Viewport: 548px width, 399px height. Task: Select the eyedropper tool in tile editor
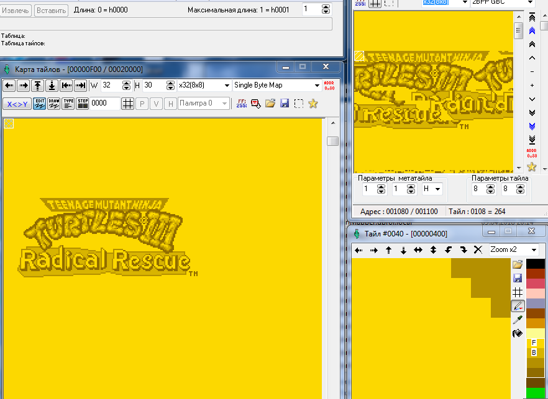tap(518, 320)
